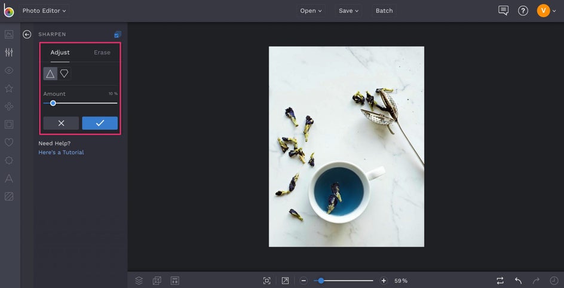This screenshot has width=564, height=288.
Task: Open the feedback chat icon
Action: pos(504,11)
